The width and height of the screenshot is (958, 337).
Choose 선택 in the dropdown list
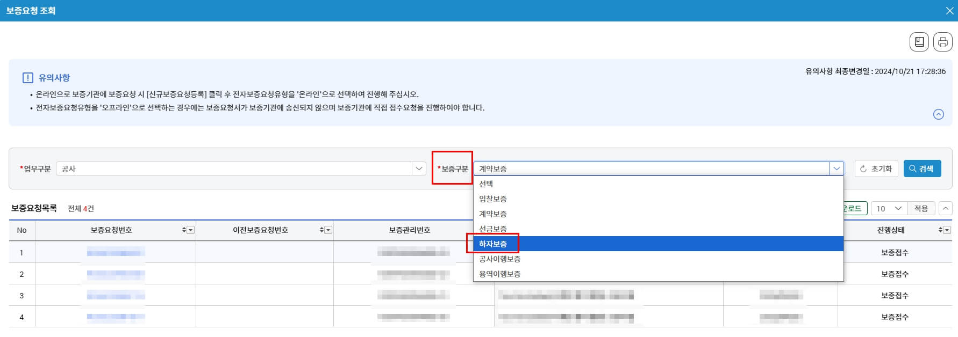[x=658, y=184]
